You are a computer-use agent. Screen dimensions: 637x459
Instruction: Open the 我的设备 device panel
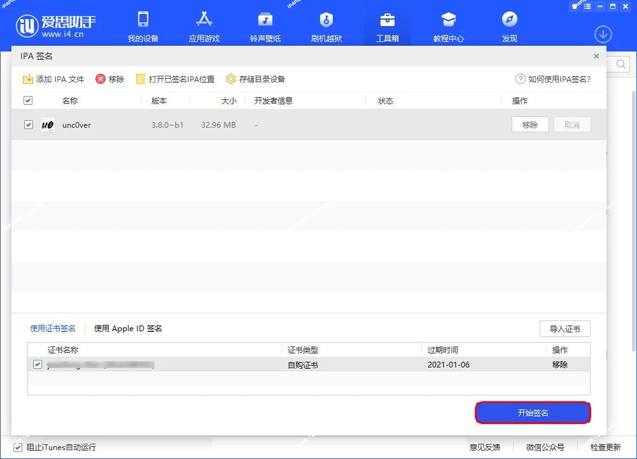(x=143, y=25)
